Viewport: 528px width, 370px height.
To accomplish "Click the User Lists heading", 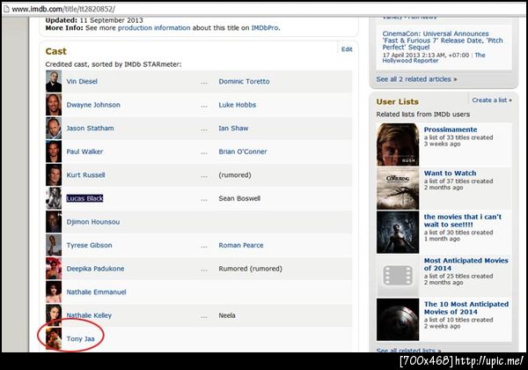I will pyautogui.click(x=398, y=102).
